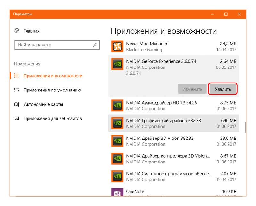This screenshot has height=206, width=256.
Task: Click the Приложения и возможности page heading
Action: [x=164, y=31]
